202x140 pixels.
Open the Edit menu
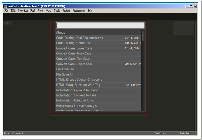(13, 11)
